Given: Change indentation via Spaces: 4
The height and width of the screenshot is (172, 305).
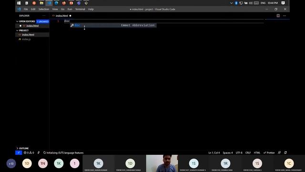Looking at the screenshot, I should (x=228, y=153).
